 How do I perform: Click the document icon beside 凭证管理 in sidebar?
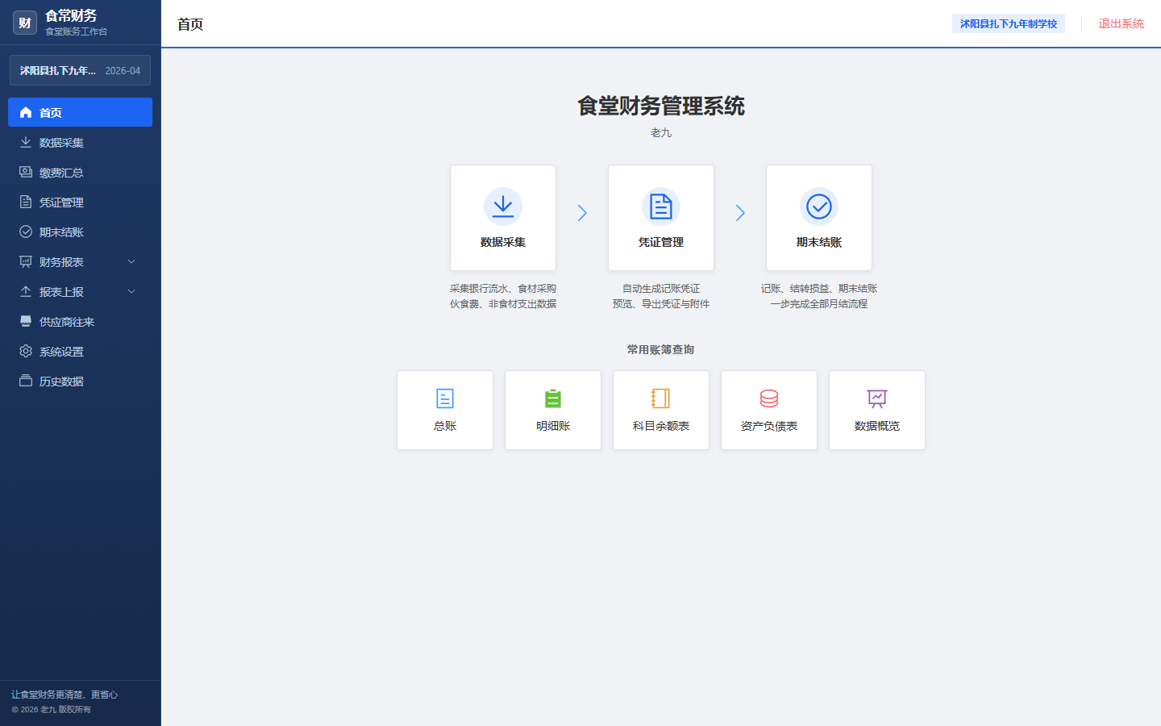(26, 202)
